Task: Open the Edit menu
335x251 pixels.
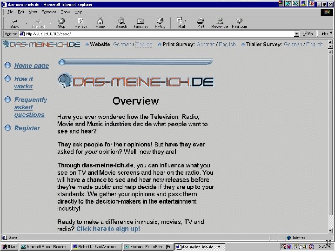Action: point(21,12)
